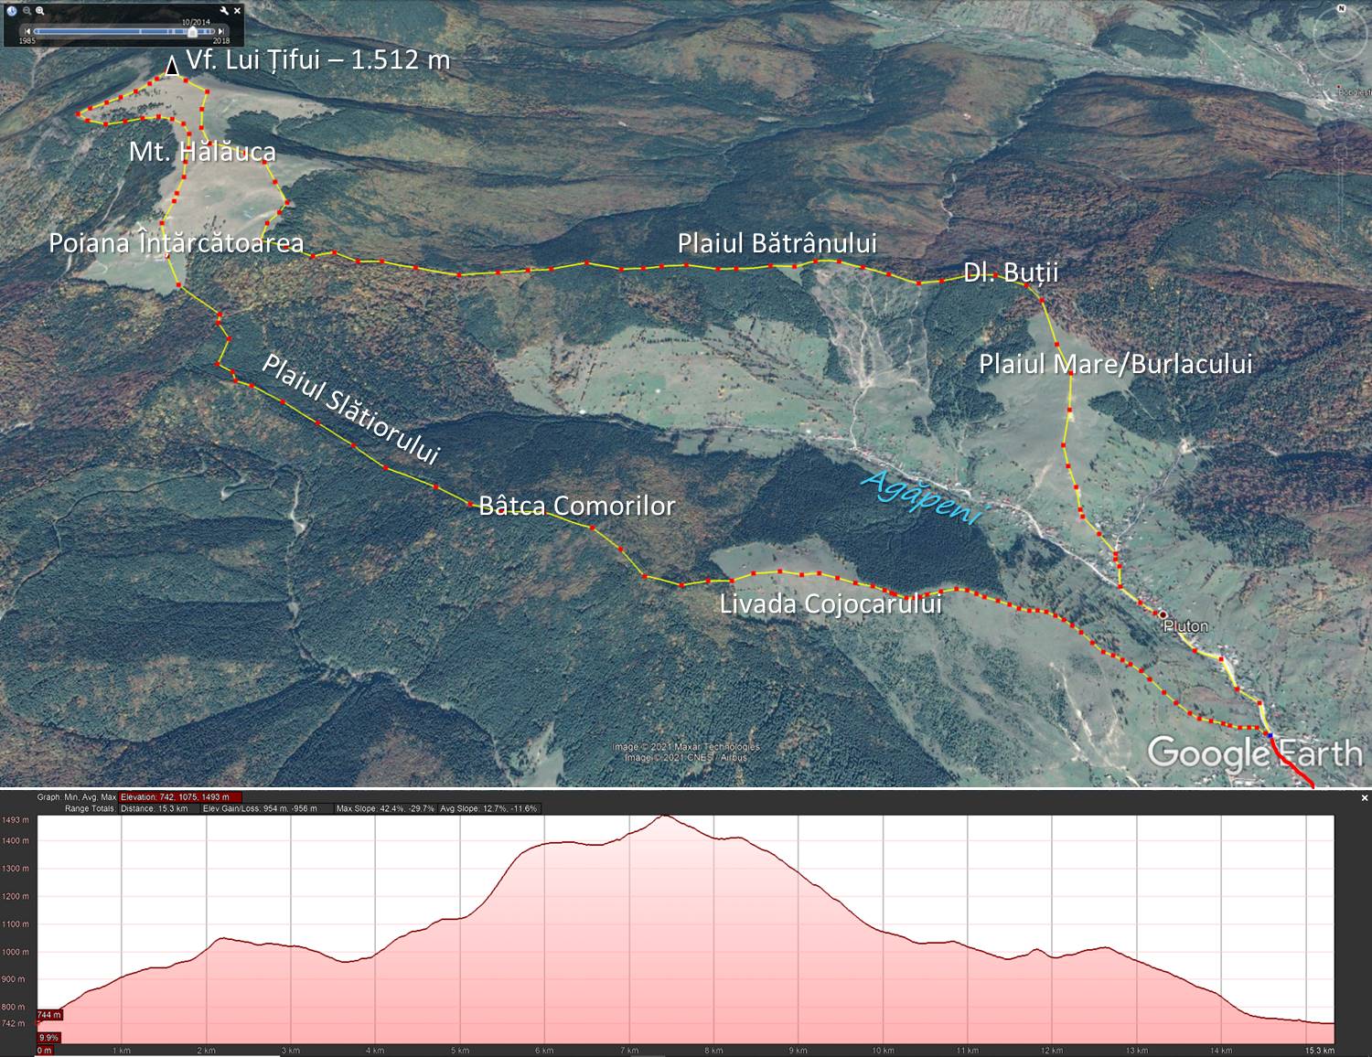Screen dimensions: 1372x1057
Task: Zoom out the time slider range
Action: (27, 11)
